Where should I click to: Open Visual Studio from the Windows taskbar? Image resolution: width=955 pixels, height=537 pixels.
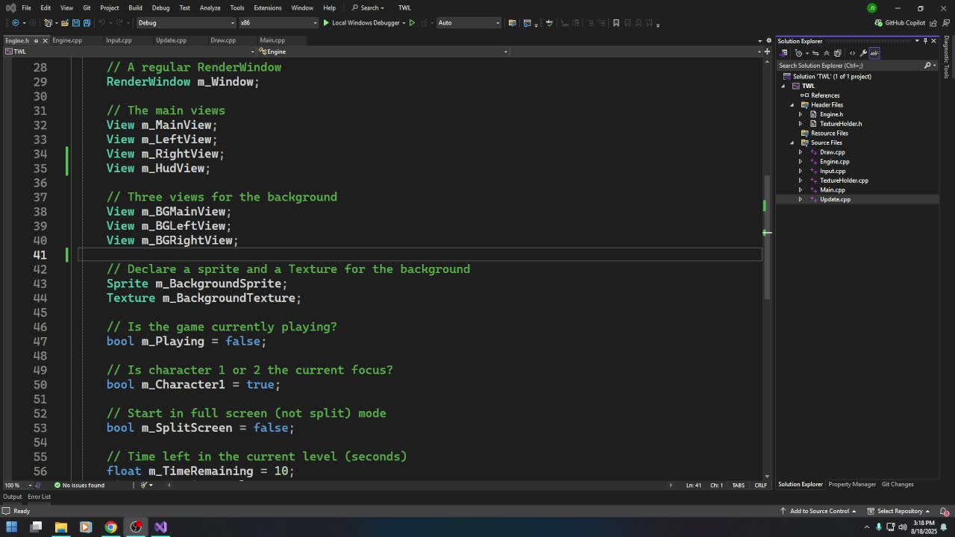click(160, 527)
